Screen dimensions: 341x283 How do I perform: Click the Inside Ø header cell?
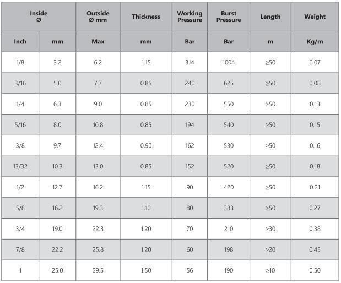pyautogui.click(x=39, y=17)
